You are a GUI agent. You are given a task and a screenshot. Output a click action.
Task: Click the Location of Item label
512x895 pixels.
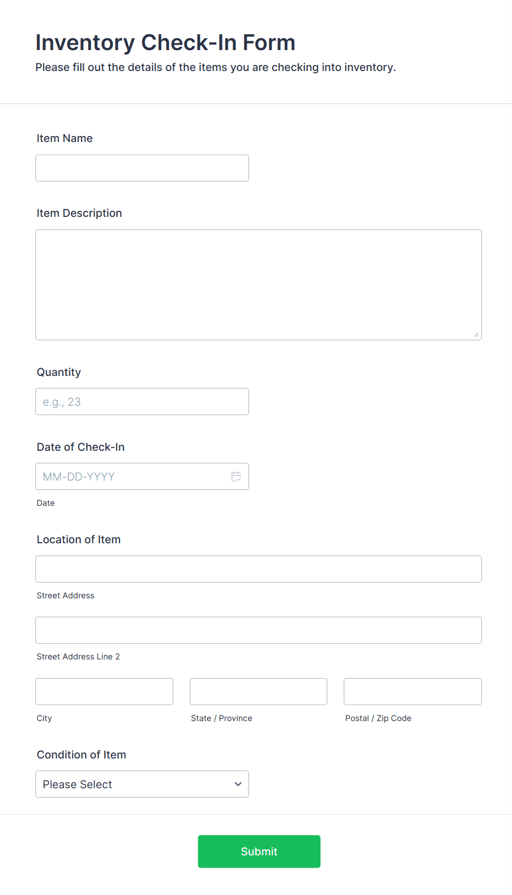78,539
